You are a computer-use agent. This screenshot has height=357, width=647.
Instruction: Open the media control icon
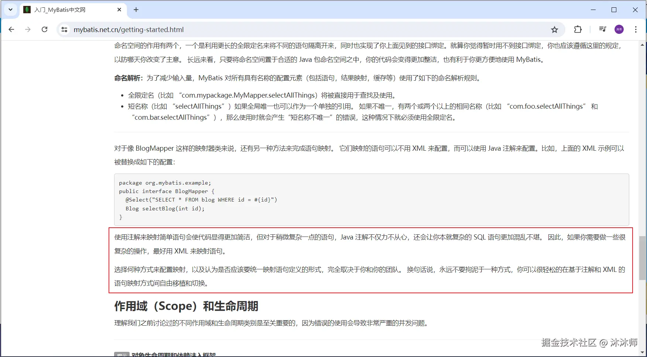(x=602, y=29)
